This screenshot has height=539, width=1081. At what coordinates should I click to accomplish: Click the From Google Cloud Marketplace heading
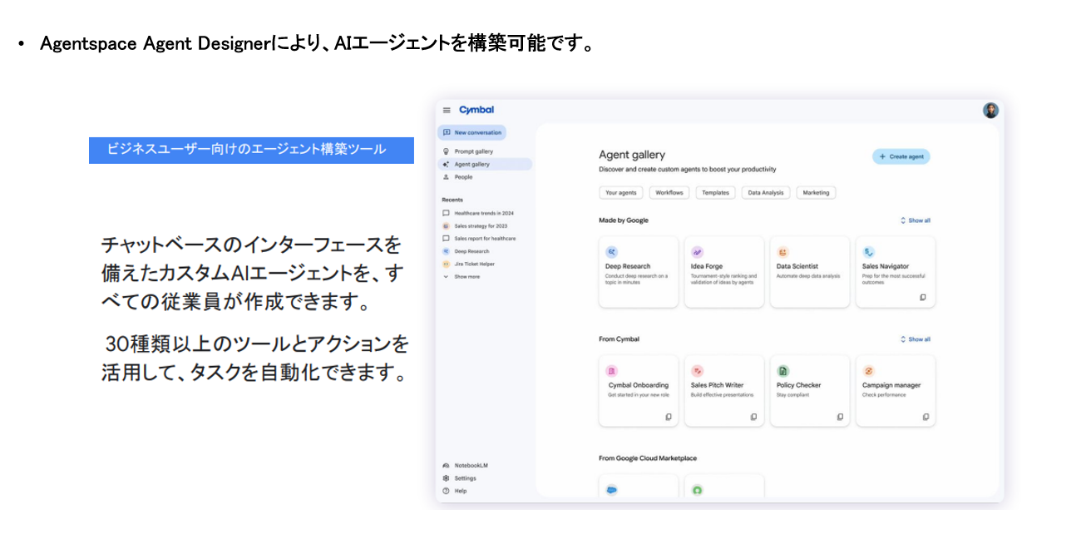pyautogui.click(x=648, y=458)
